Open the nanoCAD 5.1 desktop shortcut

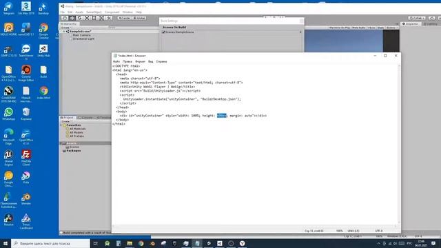point(26,30)
